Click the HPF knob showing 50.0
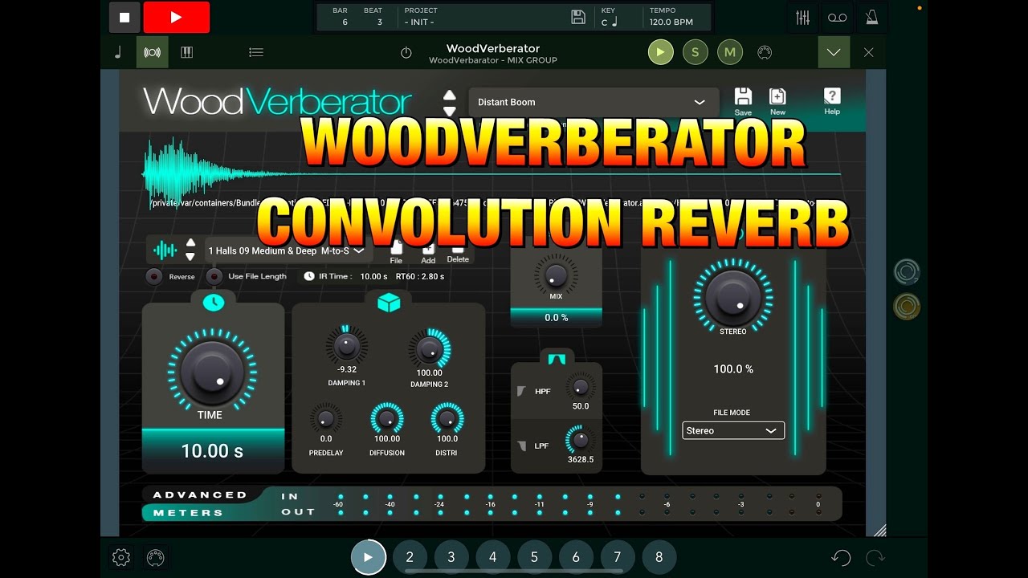Viewport: 1028px width, 578px height. point(580,389)
